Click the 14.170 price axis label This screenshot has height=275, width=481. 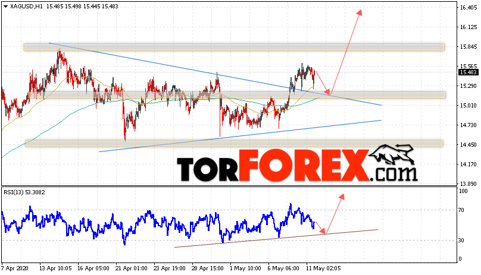click(x=468, y=165)
